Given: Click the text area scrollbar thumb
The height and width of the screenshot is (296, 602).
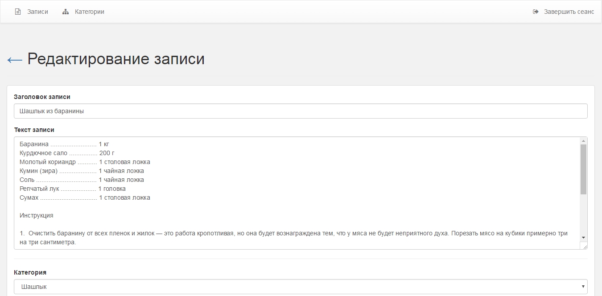Looking at the screenshot, I should click(x=583, y=169).
